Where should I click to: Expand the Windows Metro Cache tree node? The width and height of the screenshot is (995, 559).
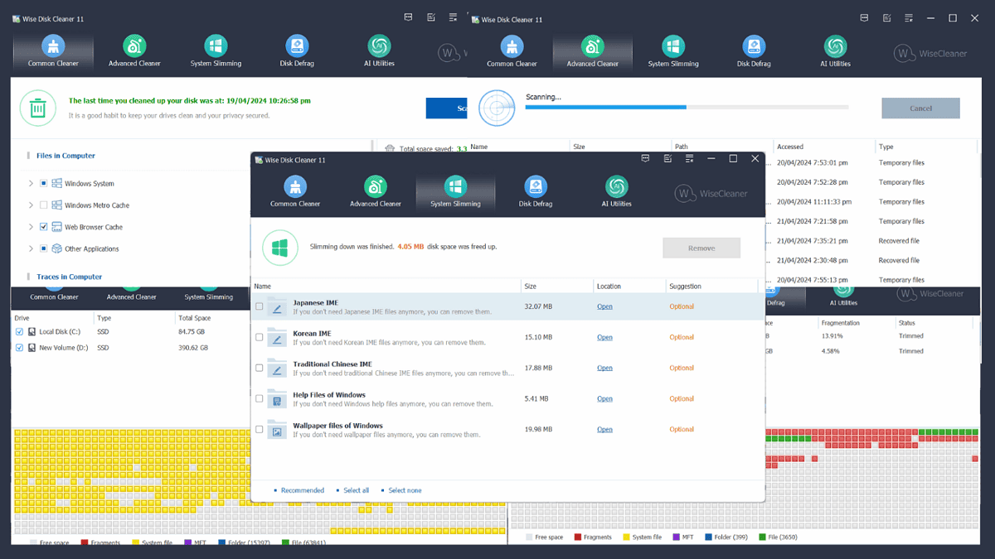coord(32,205)
